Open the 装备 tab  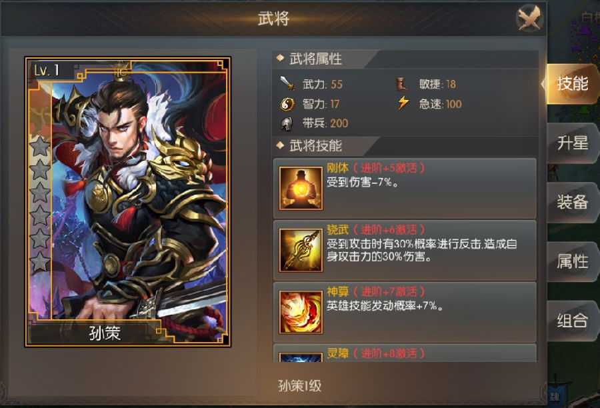coord(572,202)
